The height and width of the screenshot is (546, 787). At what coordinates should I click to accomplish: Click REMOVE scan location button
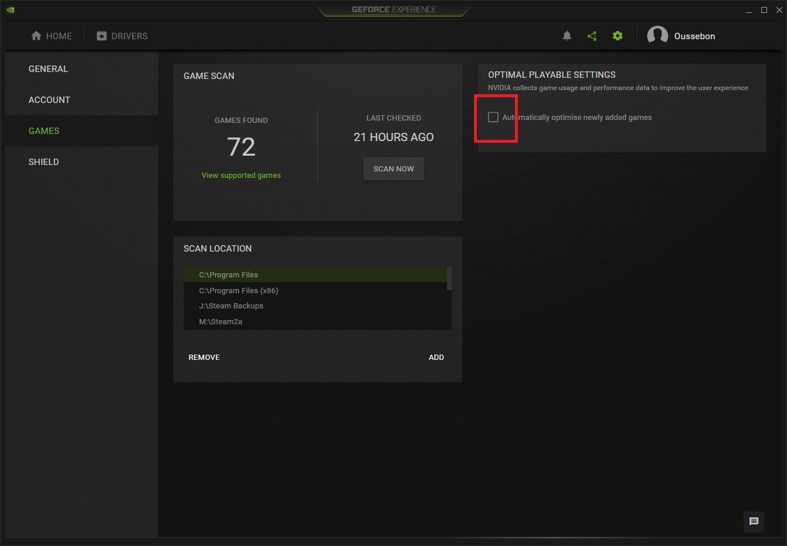point(204,357)
